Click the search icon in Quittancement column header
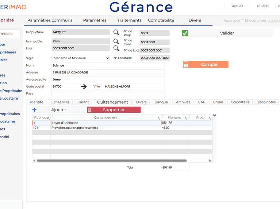Image resolution: width=280 pixels, height=209 pixels. pyautogui.click(x=158, y=118)
